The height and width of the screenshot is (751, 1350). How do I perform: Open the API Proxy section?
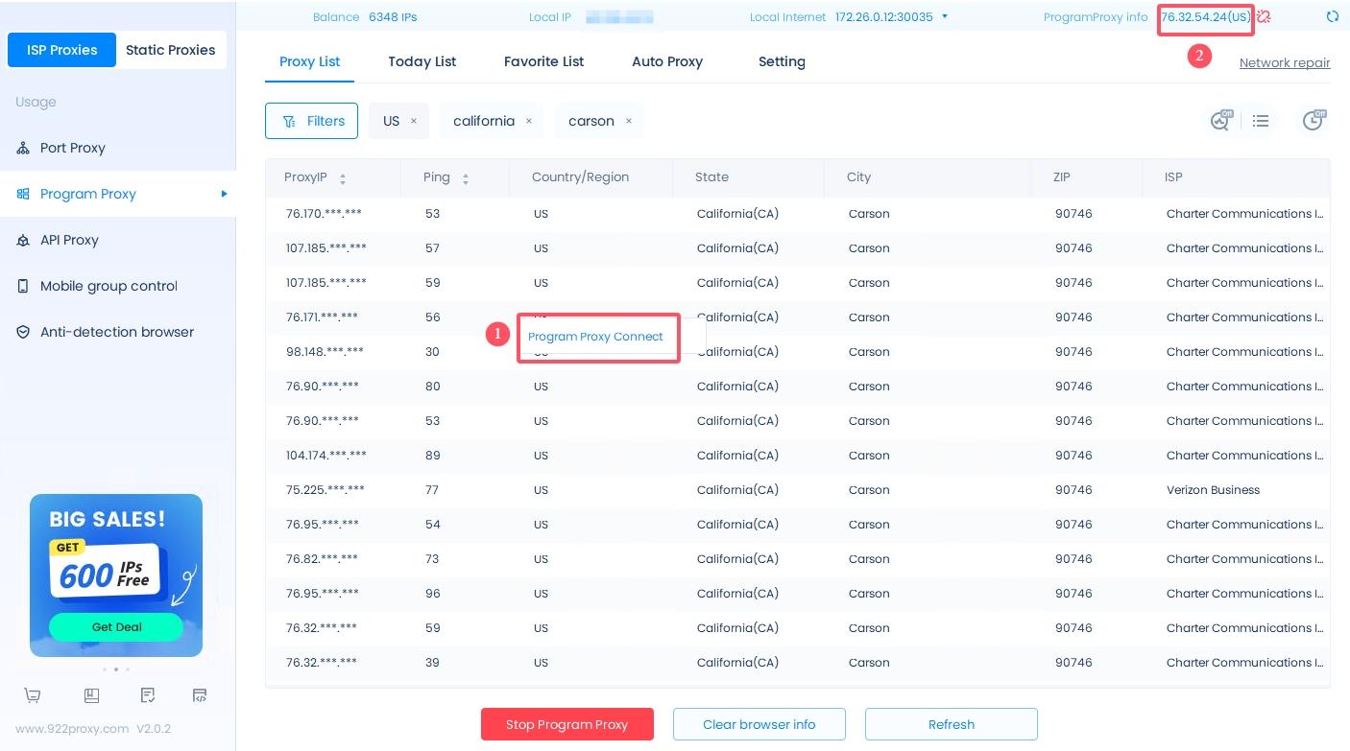[x=69, y=240]
